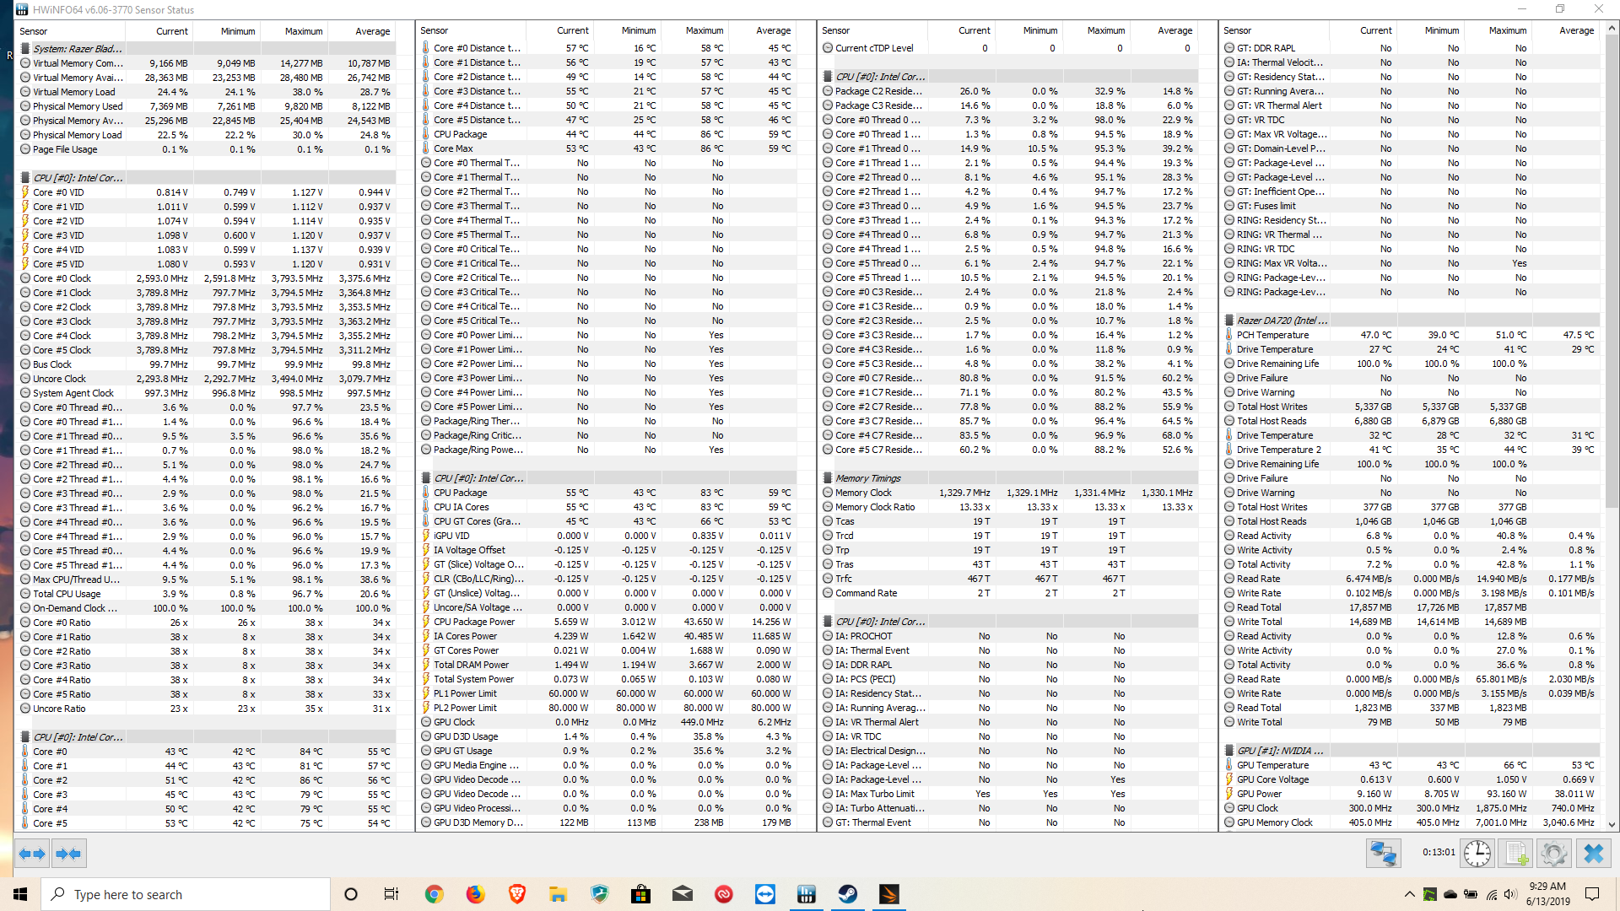Select the Current cTDP Level row

click(1010, 48)
